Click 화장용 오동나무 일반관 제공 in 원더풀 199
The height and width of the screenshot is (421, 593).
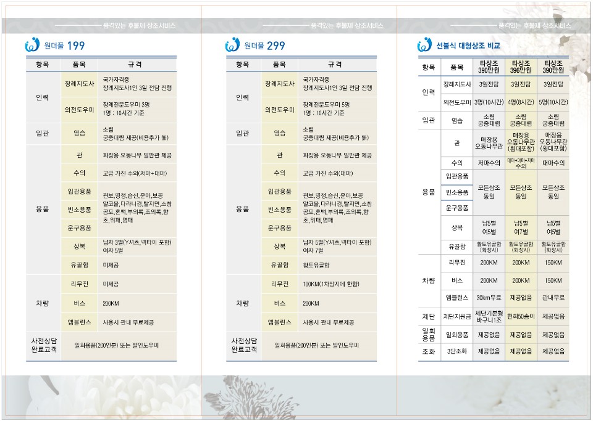137,155
